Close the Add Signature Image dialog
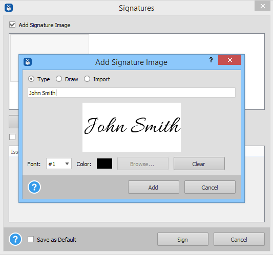273x255 pixels. tap(229, 60)
